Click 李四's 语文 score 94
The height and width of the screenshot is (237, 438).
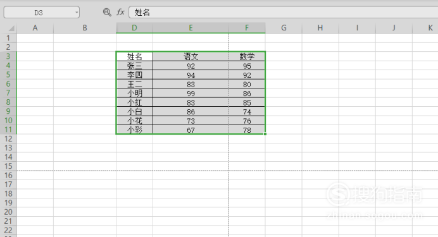pyautogui.click(x=191, y=75)
